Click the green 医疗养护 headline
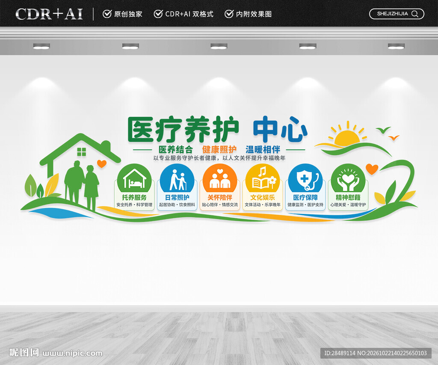This screenshot has height=365, width=438. click(x=183, y=129)
